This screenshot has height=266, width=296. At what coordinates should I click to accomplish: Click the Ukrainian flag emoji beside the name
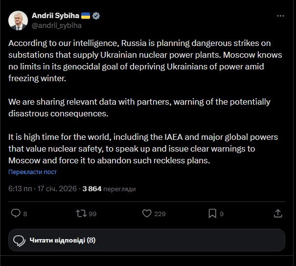tap(85, 16)
